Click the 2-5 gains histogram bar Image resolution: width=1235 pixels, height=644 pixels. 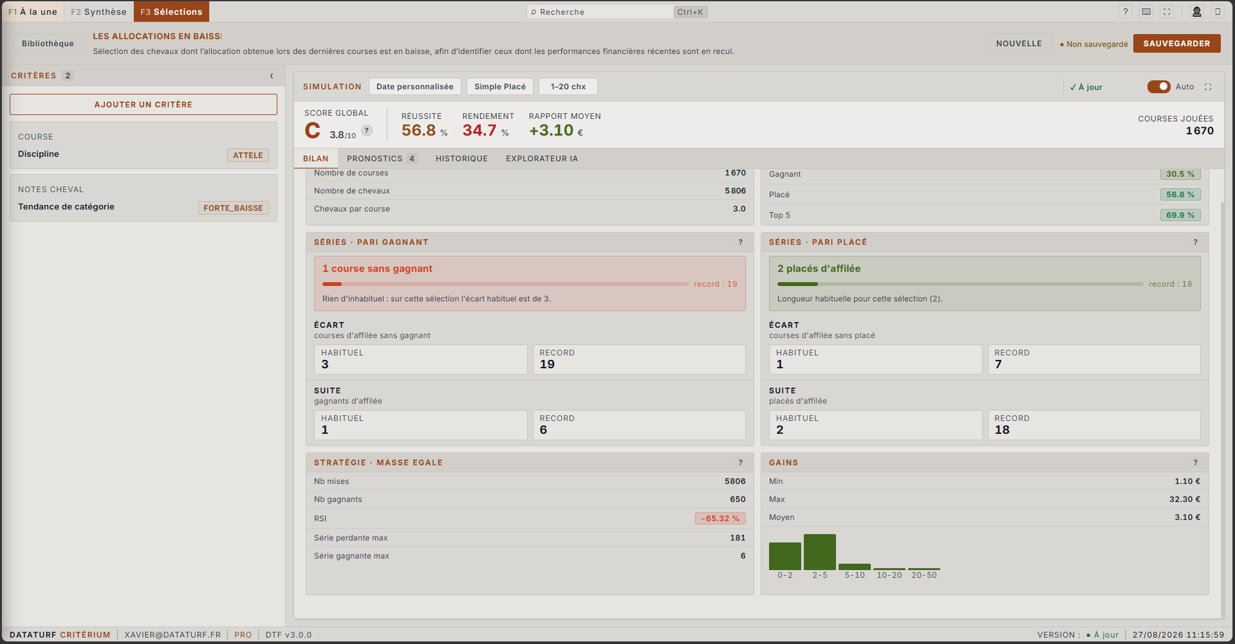[x=820, y=552]
